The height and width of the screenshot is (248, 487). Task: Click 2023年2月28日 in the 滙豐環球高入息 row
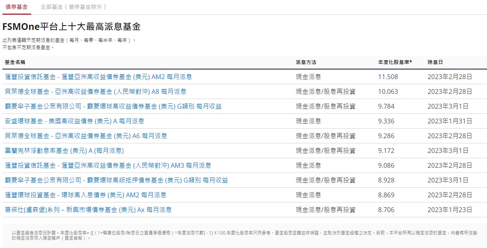(x=450, y=195)
